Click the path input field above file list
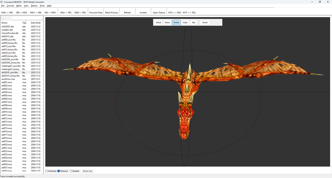The height and width of the screenshot is (178, 332). point(27,18)
